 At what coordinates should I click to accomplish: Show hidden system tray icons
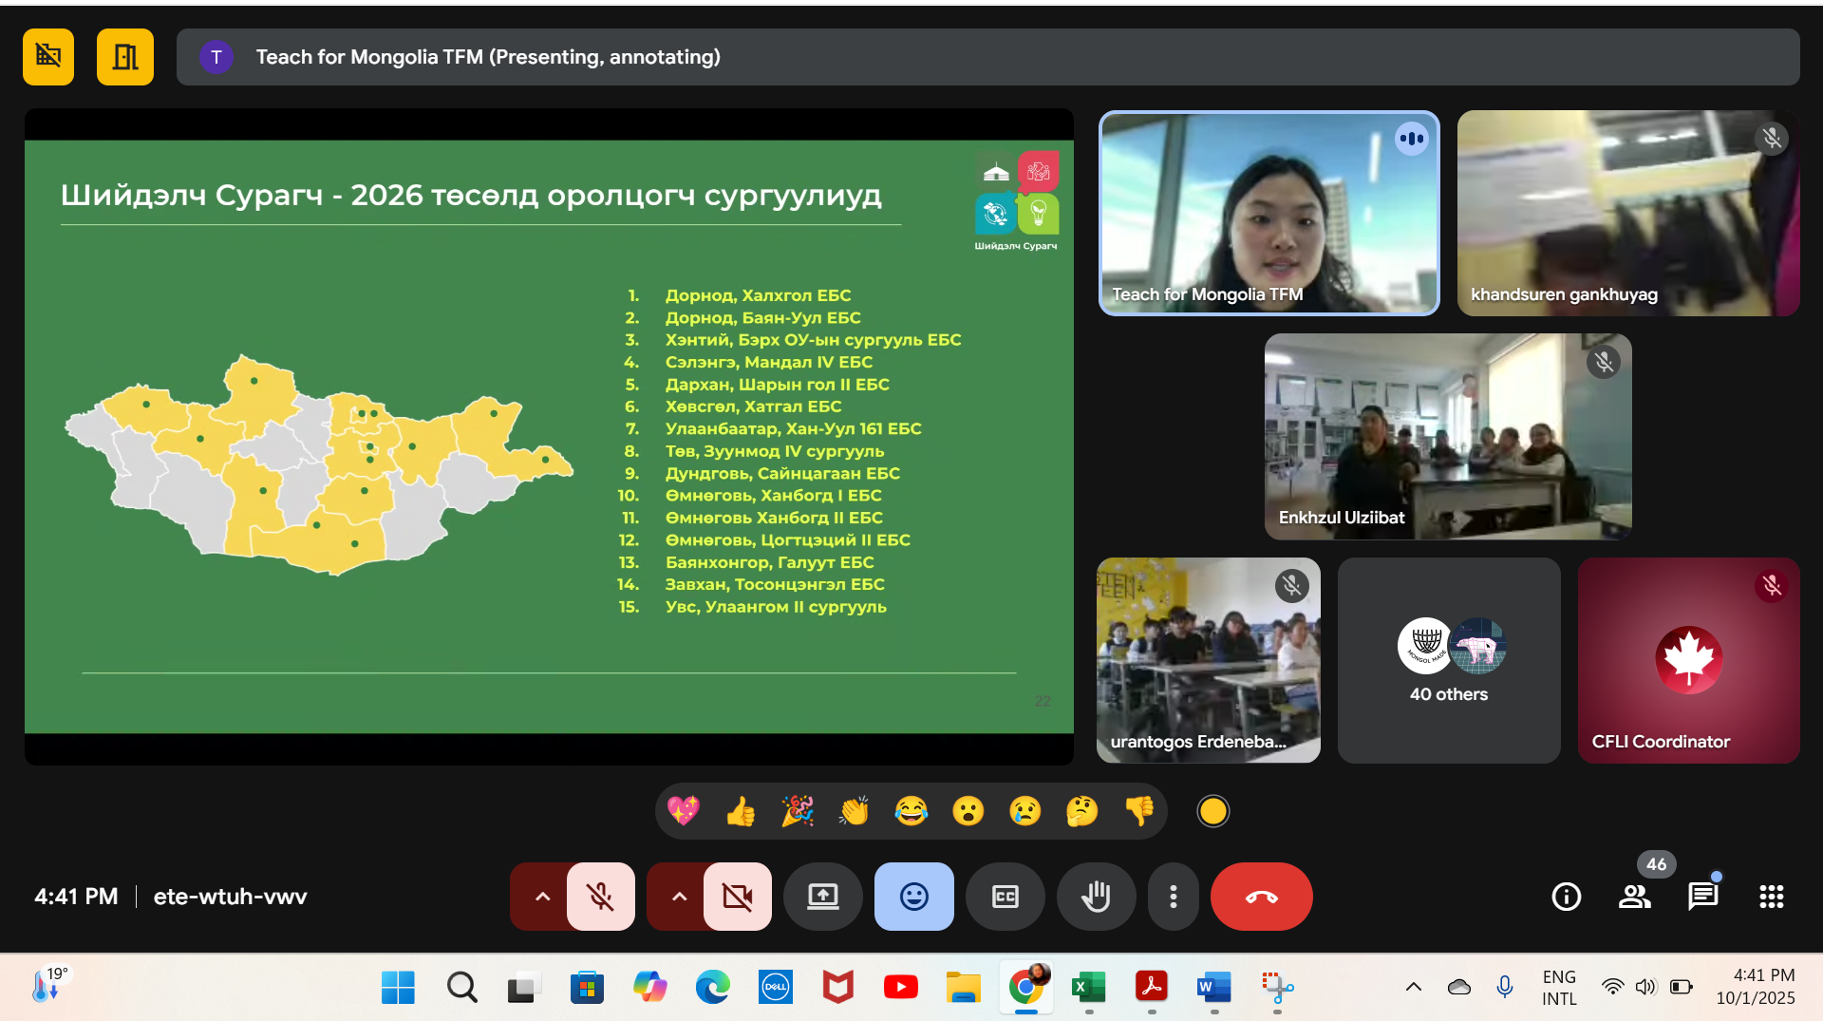tap(1414, 988)
